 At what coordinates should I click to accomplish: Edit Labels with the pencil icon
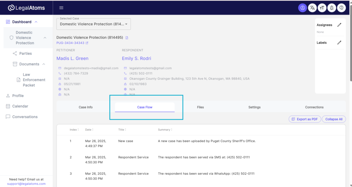click(339, 42)
